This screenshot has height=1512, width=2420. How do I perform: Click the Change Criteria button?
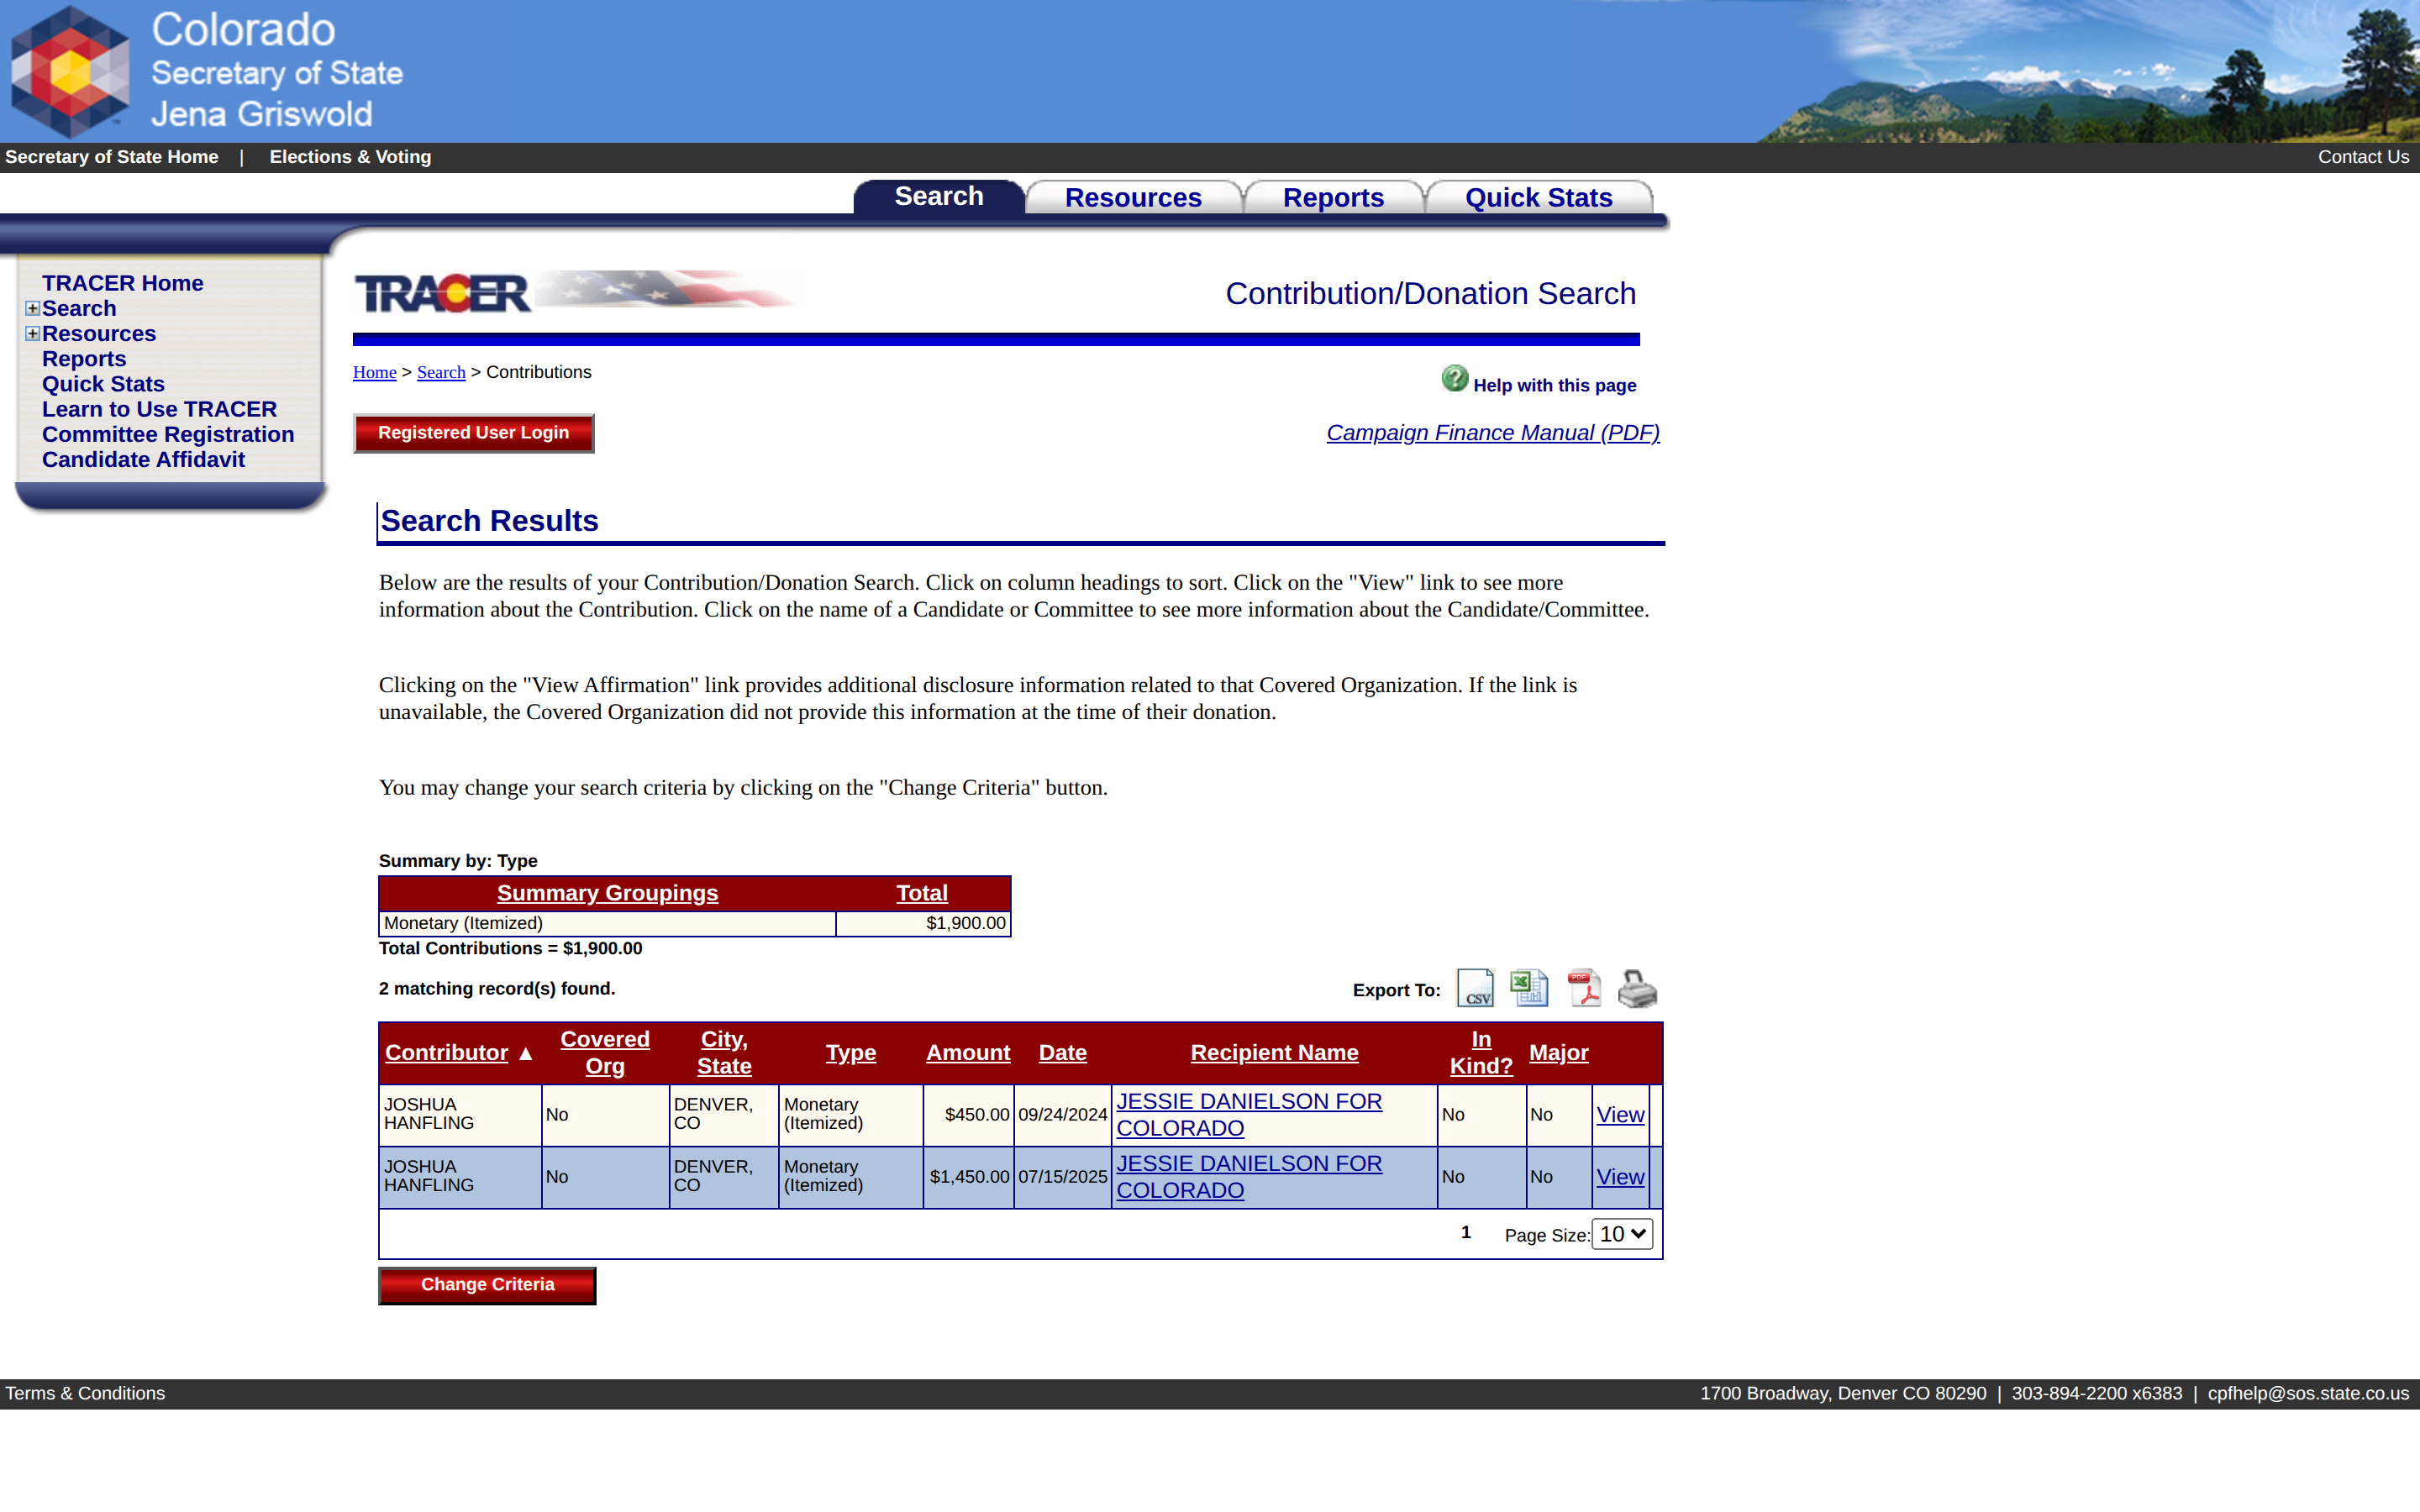487,1285
